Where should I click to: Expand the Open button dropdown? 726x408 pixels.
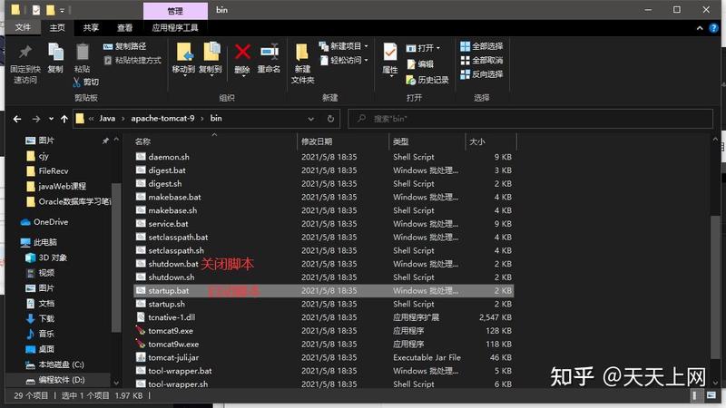click(x=438, y=48)
